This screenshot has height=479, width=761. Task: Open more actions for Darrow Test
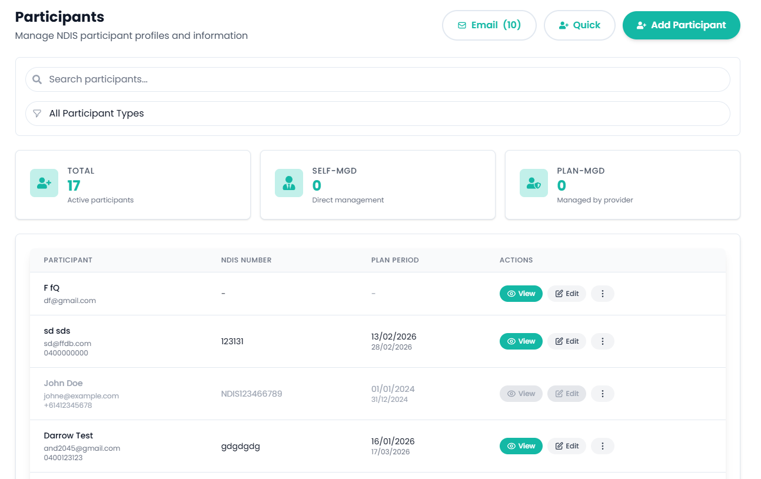click(x=602, y=446)
